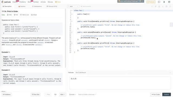Fold the Foo constructor at line 3
173x97 pixels.
click(x=72, y=14)
